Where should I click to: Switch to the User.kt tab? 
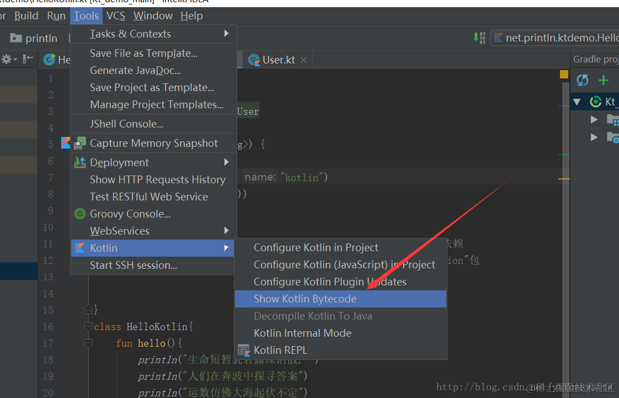click(x=278, y=60)
